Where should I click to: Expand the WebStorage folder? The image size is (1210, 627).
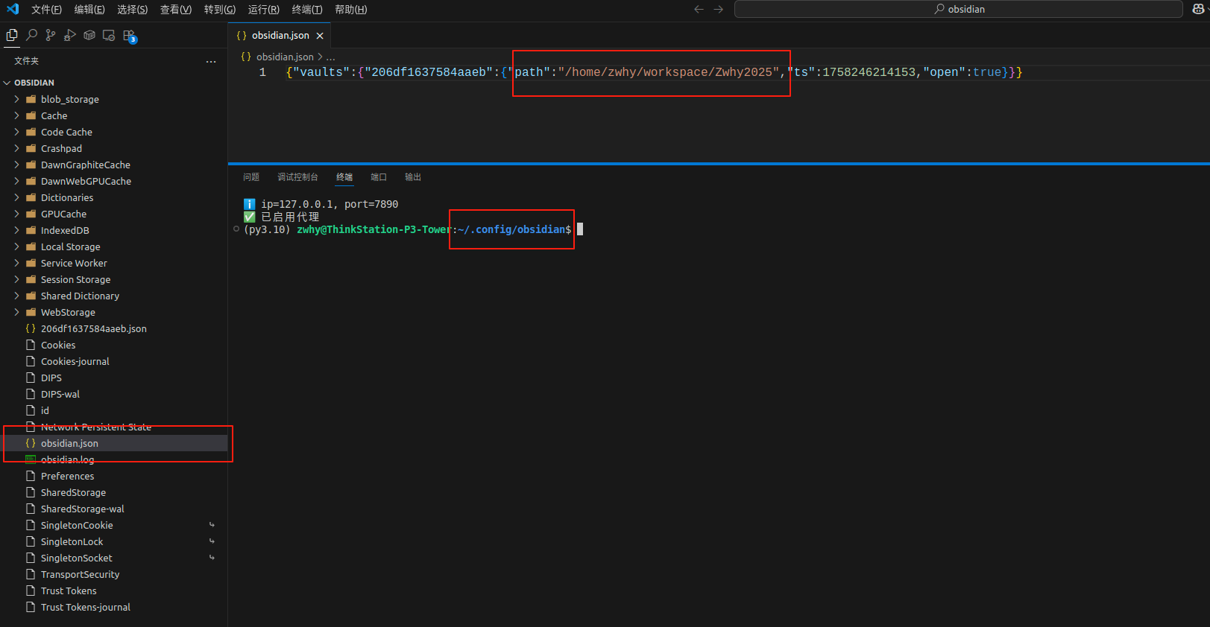(x=67, y=312)
